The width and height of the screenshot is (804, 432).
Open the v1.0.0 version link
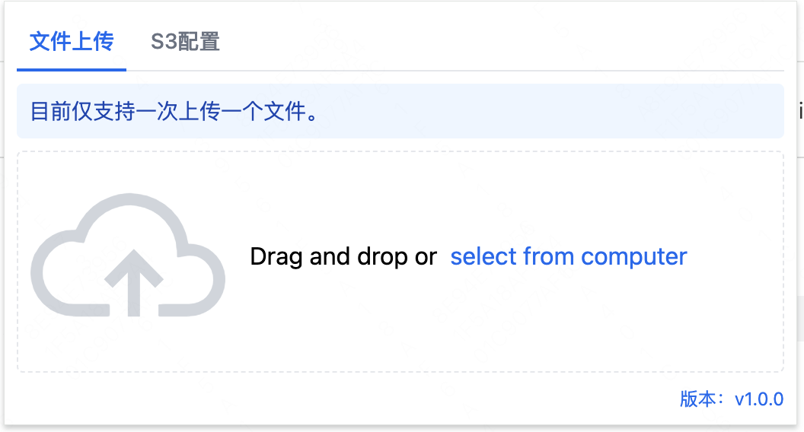[x=758, y=399]
